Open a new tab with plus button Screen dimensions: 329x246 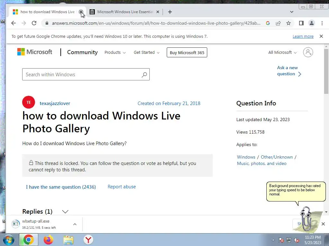coord(170,12)
